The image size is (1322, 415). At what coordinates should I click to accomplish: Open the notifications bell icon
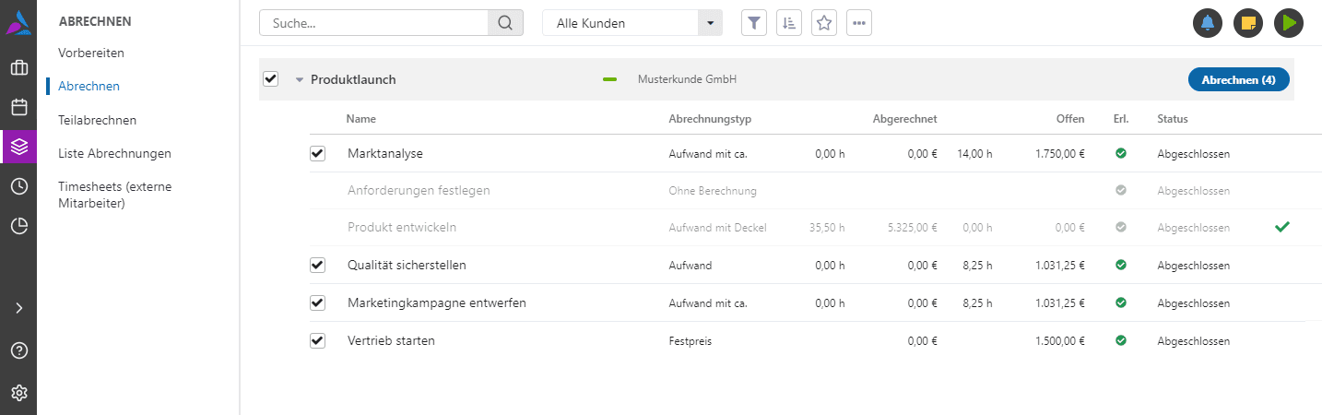1208,23
